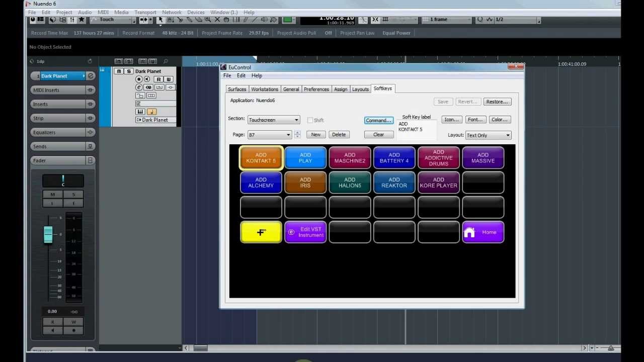Select the Zoom magnifier tool in Nuendo toolbar
Screen dimensions: 644x362
coord(207,20)
